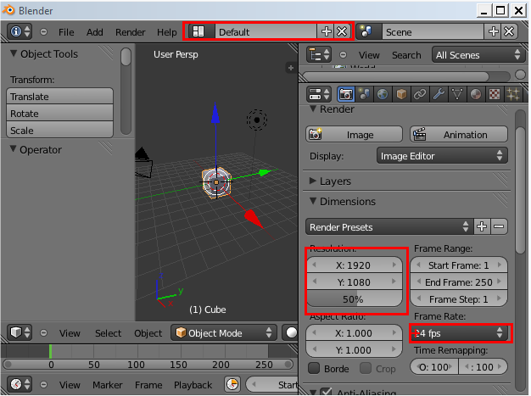Open the 3D View Select menu
Image resolution: width=531 pixels, height=396 pixels.
108,333
